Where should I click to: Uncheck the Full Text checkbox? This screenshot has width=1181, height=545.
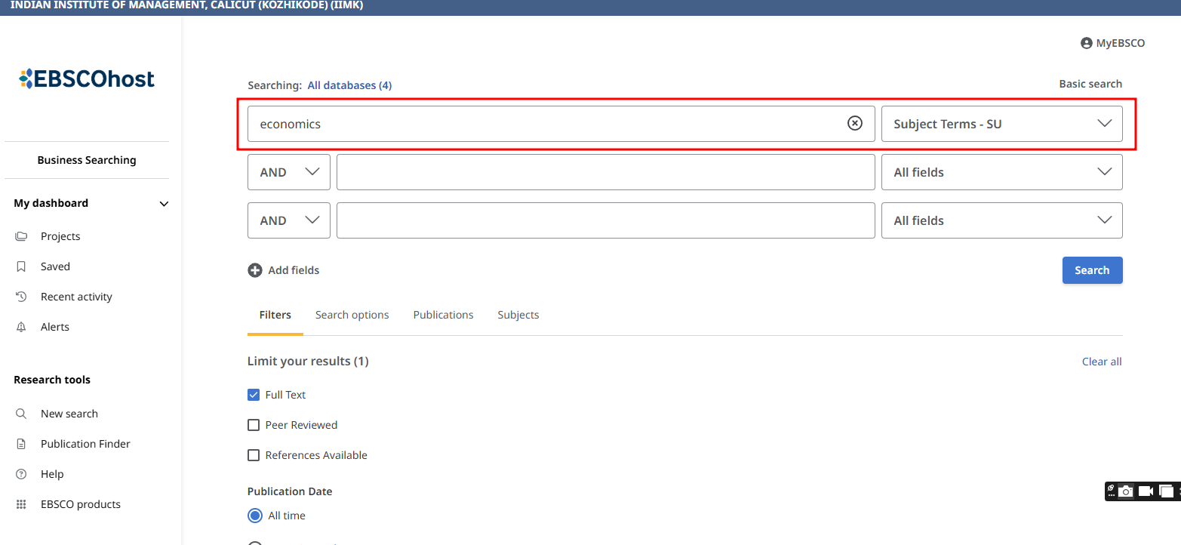(x=254, y=395)
